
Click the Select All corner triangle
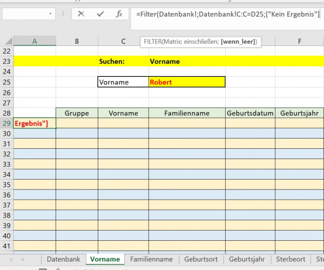click(x=9, y=41)
